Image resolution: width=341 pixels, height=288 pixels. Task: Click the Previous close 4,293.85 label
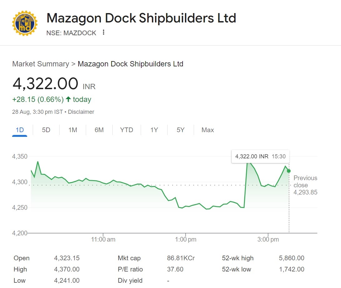[305, 184]
